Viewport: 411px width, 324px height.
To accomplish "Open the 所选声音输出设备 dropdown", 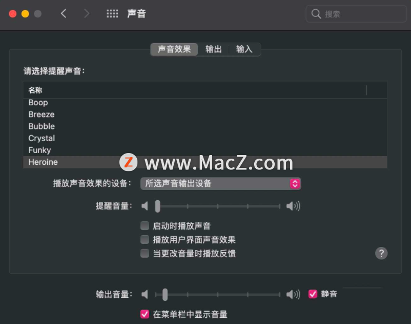I will (x=221, y=183).
